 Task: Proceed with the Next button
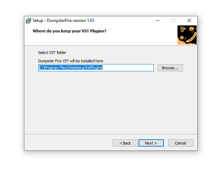(151, 143)
